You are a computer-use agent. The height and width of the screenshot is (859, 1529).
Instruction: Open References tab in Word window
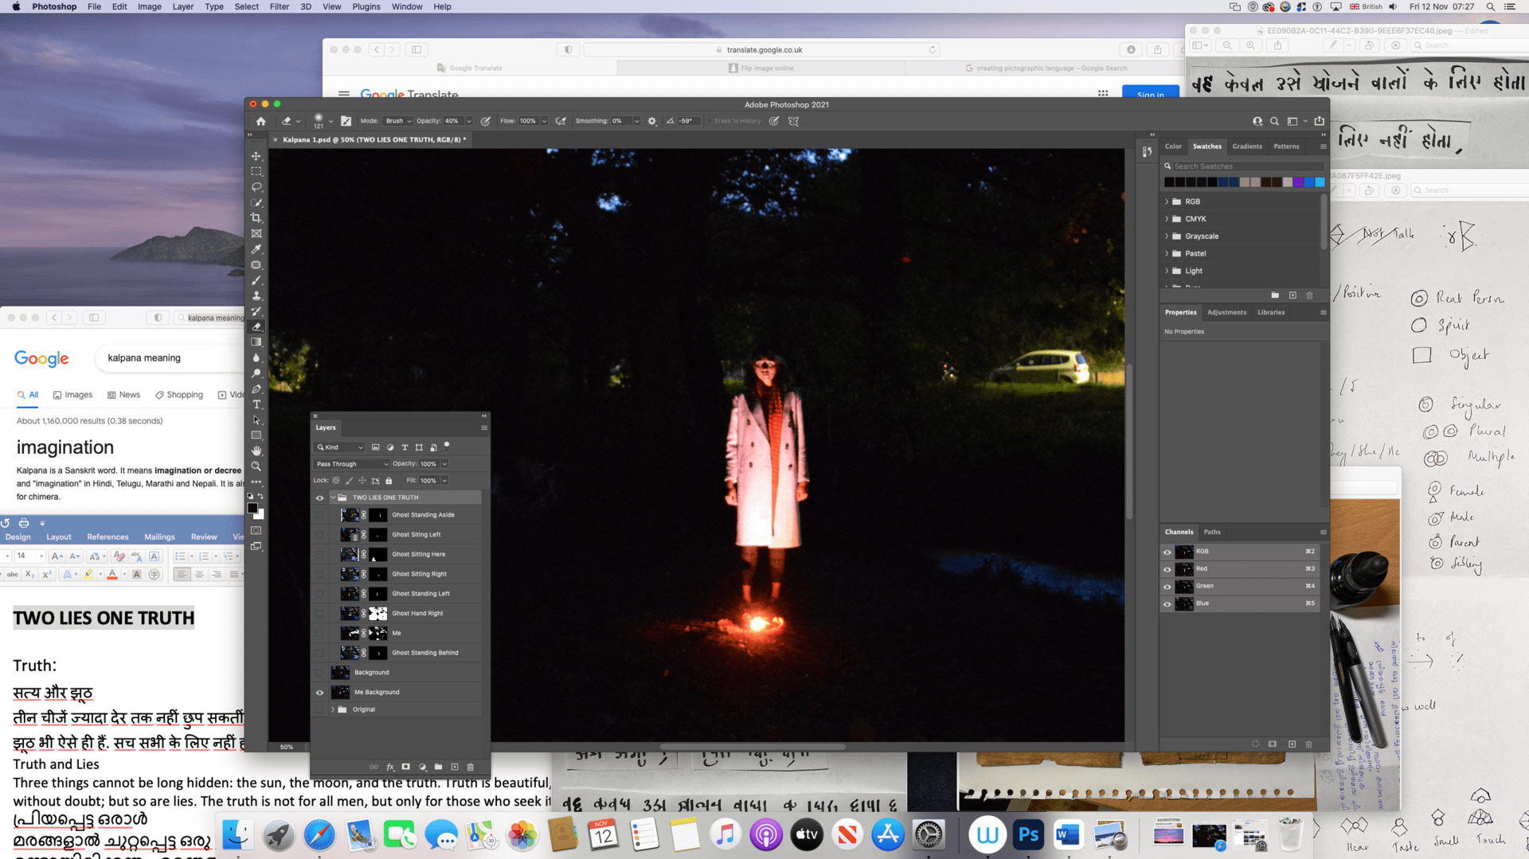(x=108, y=537)
